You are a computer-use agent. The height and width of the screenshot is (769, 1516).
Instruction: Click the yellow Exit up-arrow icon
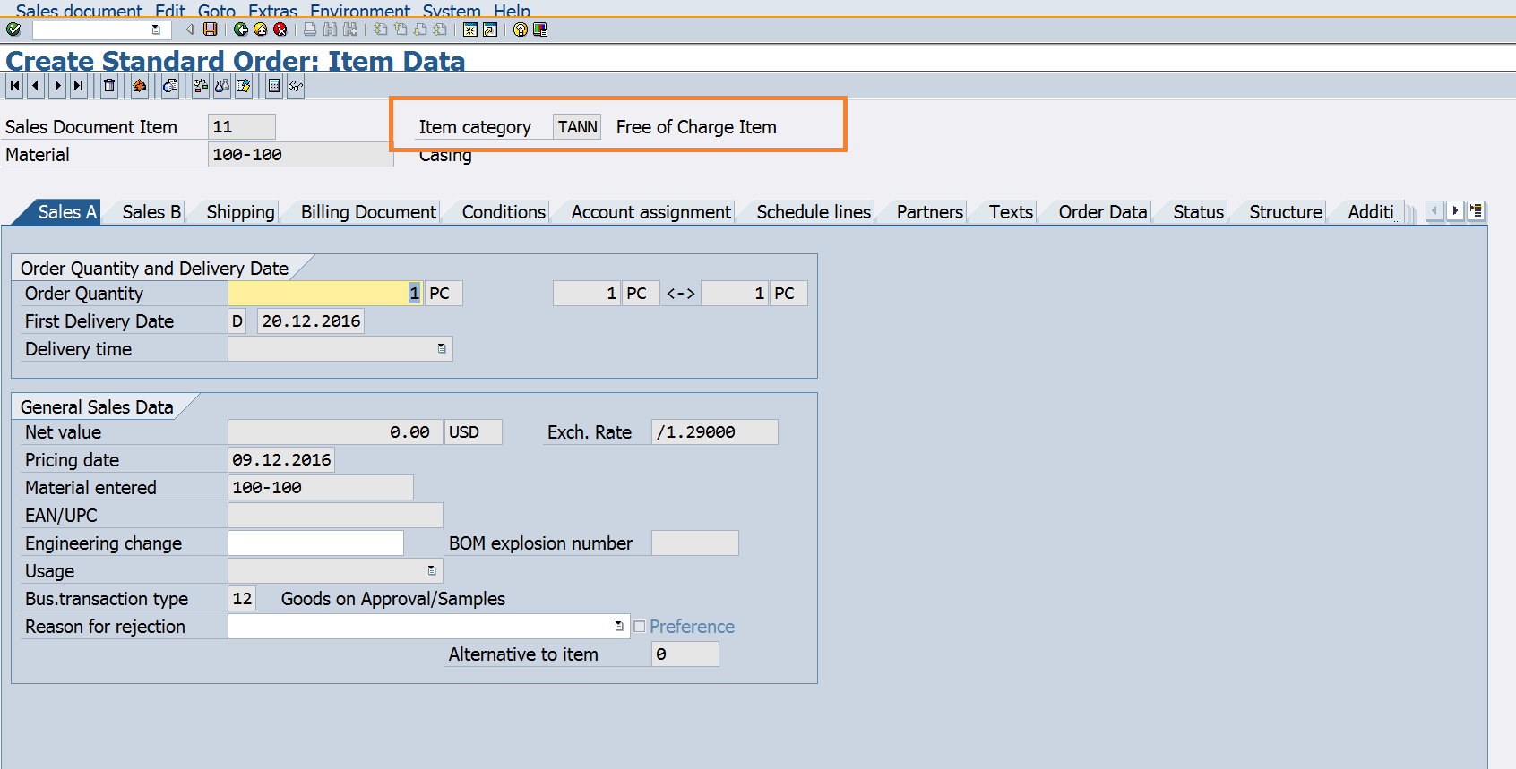261,30
